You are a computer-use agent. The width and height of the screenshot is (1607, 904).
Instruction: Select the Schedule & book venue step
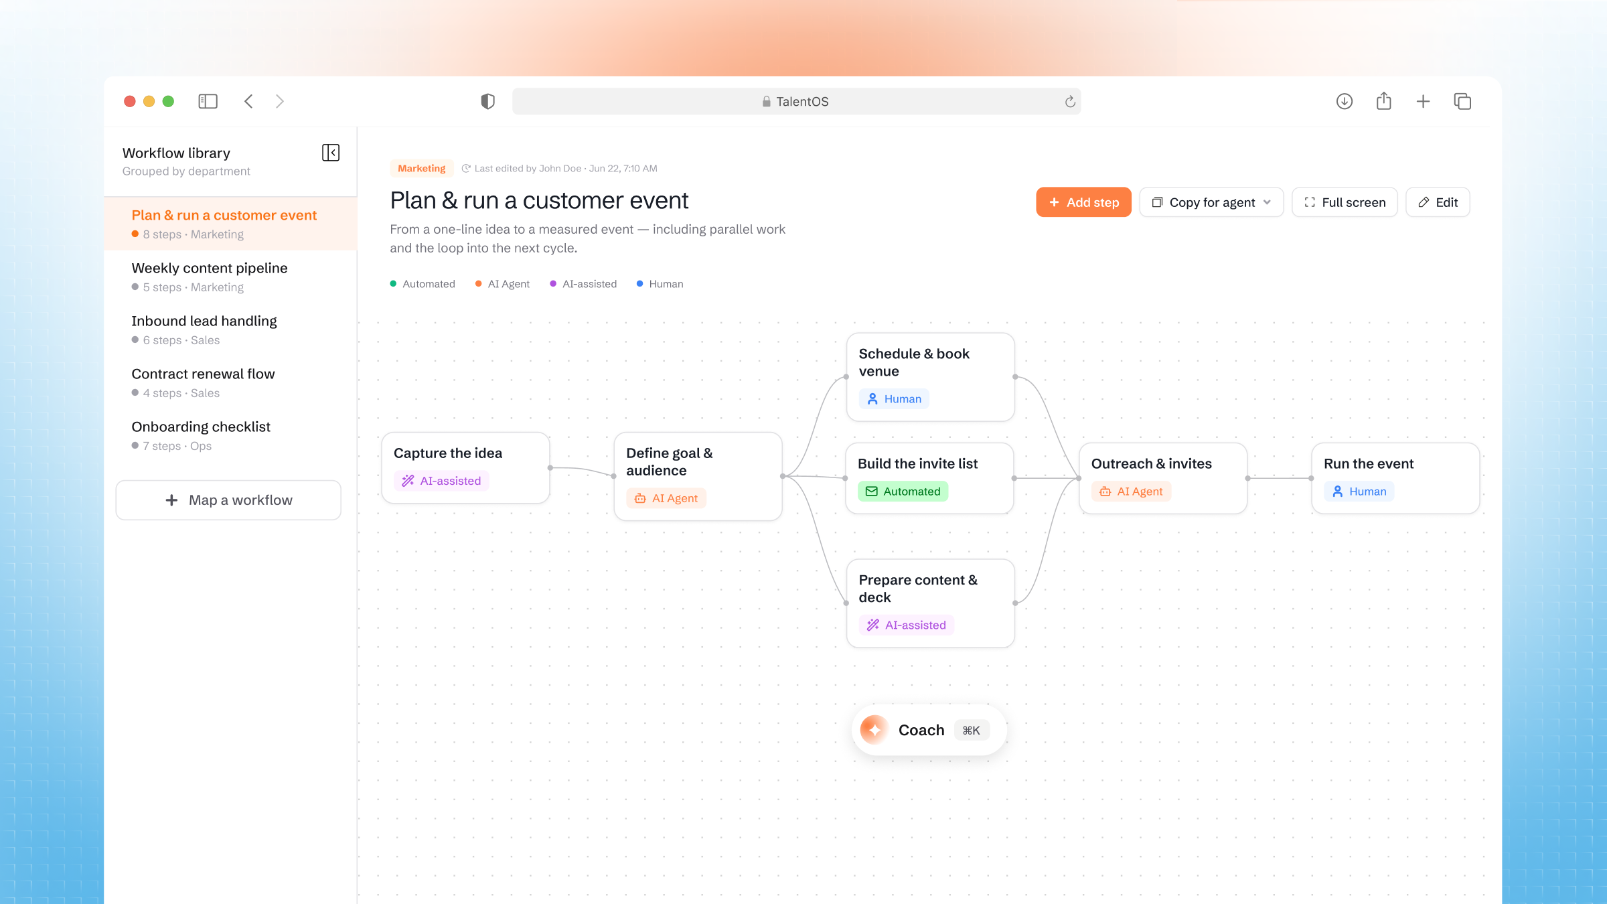pyautogui.click(x=930, y=377)
